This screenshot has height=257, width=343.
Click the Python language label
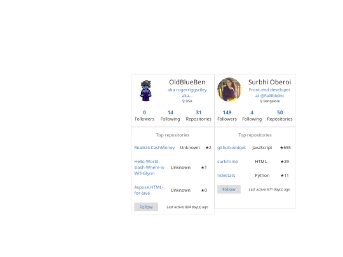(262, 176)
